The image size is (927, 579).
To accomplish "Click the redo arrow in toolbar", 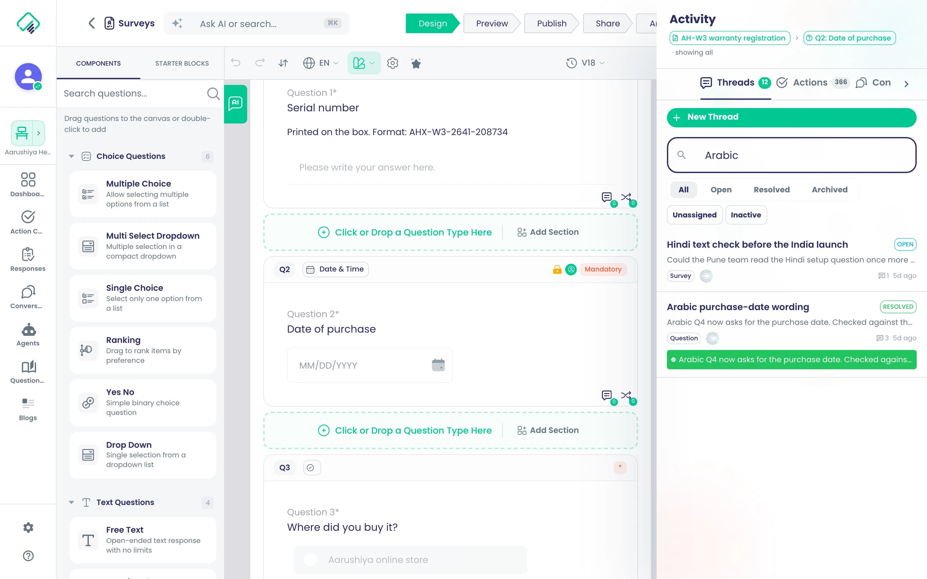I will click(260, 63).
